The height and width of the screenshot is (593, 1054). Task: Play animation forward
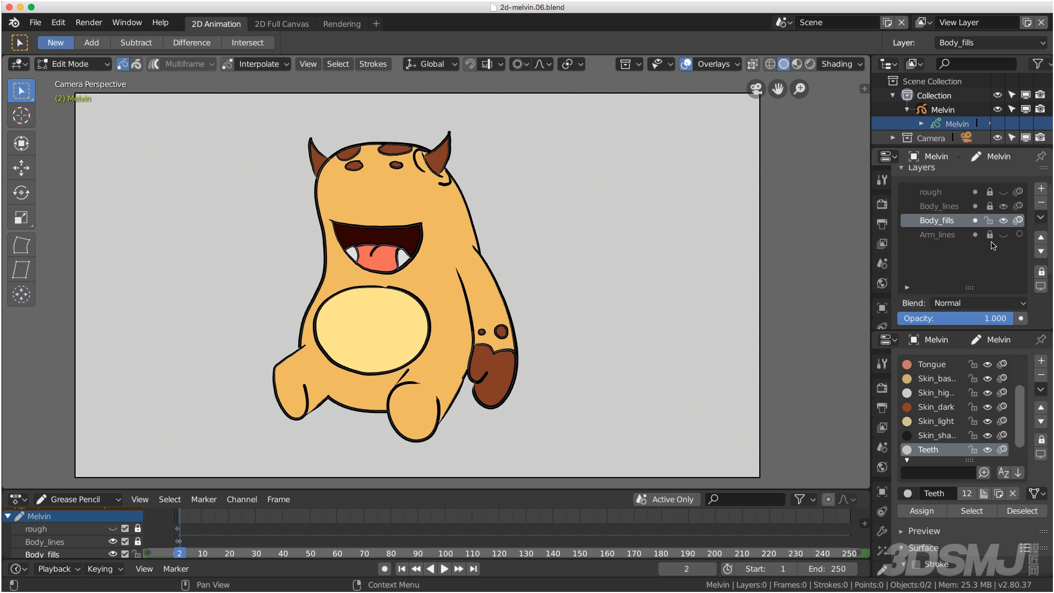(444, 569)
